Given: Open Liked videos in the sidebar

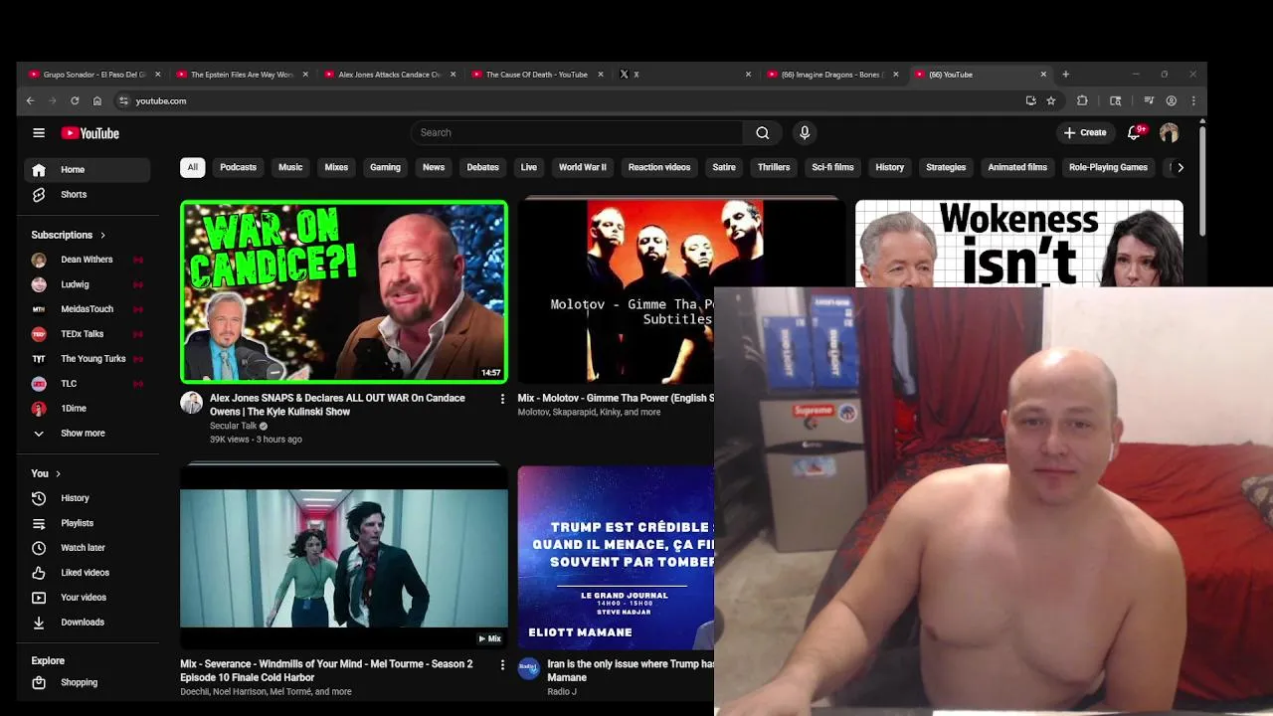Looking at the screenshot, I should click(88, 573).
